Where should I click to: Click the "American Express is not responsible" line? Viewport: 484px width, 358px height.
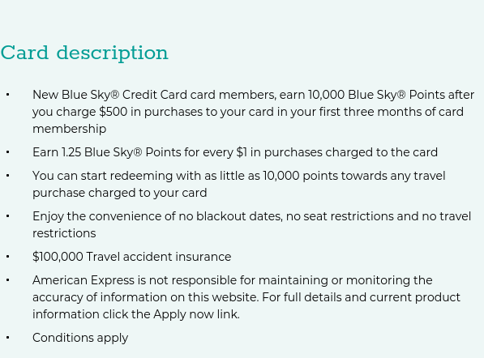point(233,280)
